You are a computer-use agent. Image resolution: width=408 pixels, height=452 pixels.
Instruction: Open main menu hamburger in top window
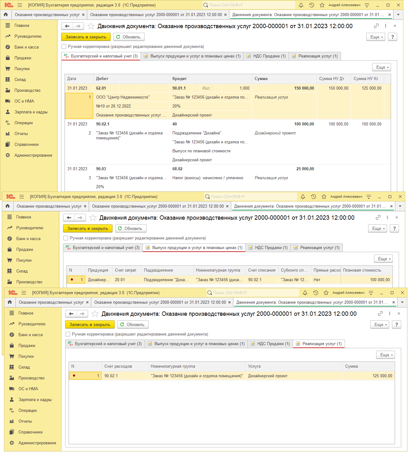click(x=20, y=5)
